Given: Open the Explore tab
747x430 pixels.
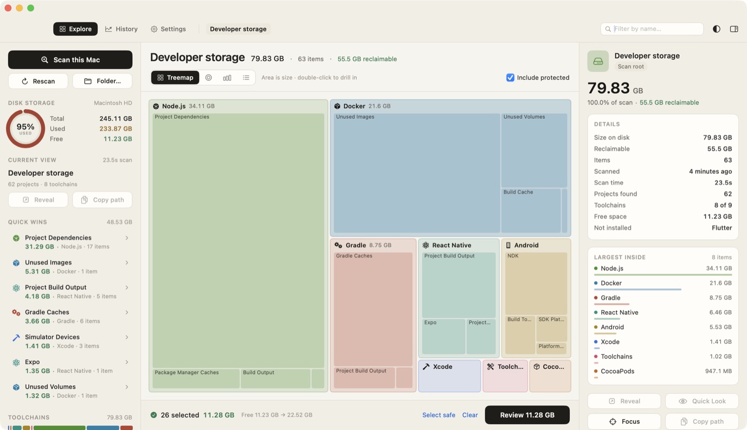Looking at the screenshot, I should click(x=75, y=29).
